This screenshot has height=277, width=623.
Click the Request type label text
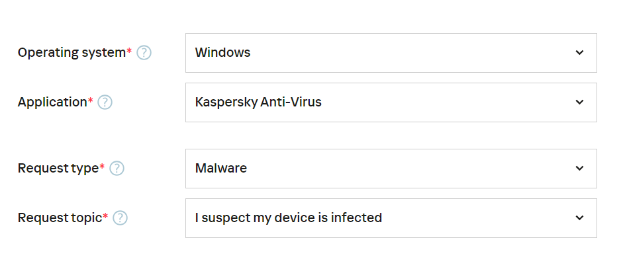(x=58, y=169)
